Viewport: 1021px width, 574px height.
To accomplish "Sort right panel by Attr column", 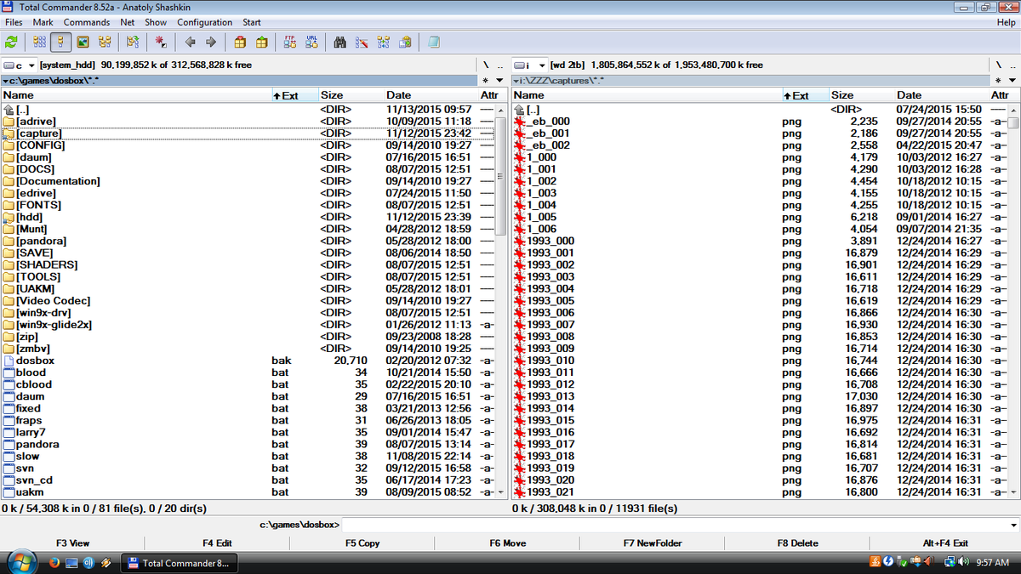I will click(x=1003, y=95).
